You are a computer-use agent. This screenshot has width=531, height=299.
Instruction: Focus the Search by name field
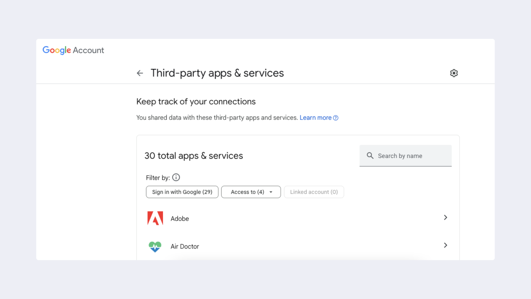click(x=405, y=156)
